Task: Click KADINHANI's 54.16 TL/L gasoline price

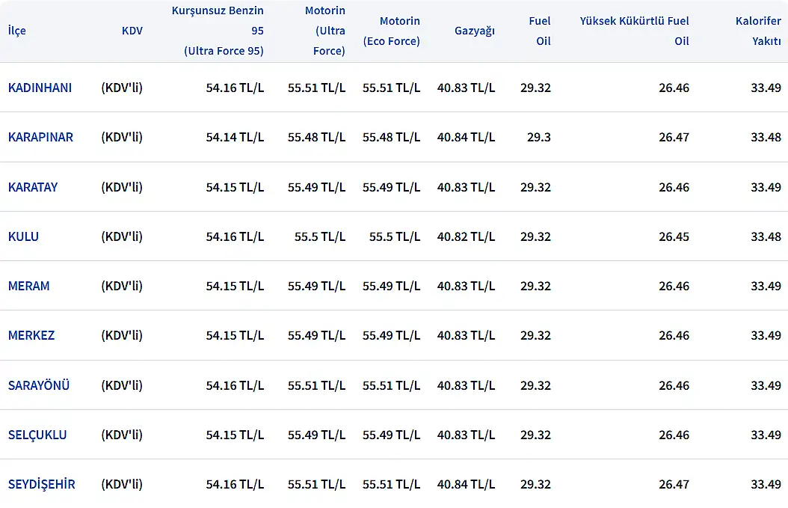Action: (x=235, y=88)
